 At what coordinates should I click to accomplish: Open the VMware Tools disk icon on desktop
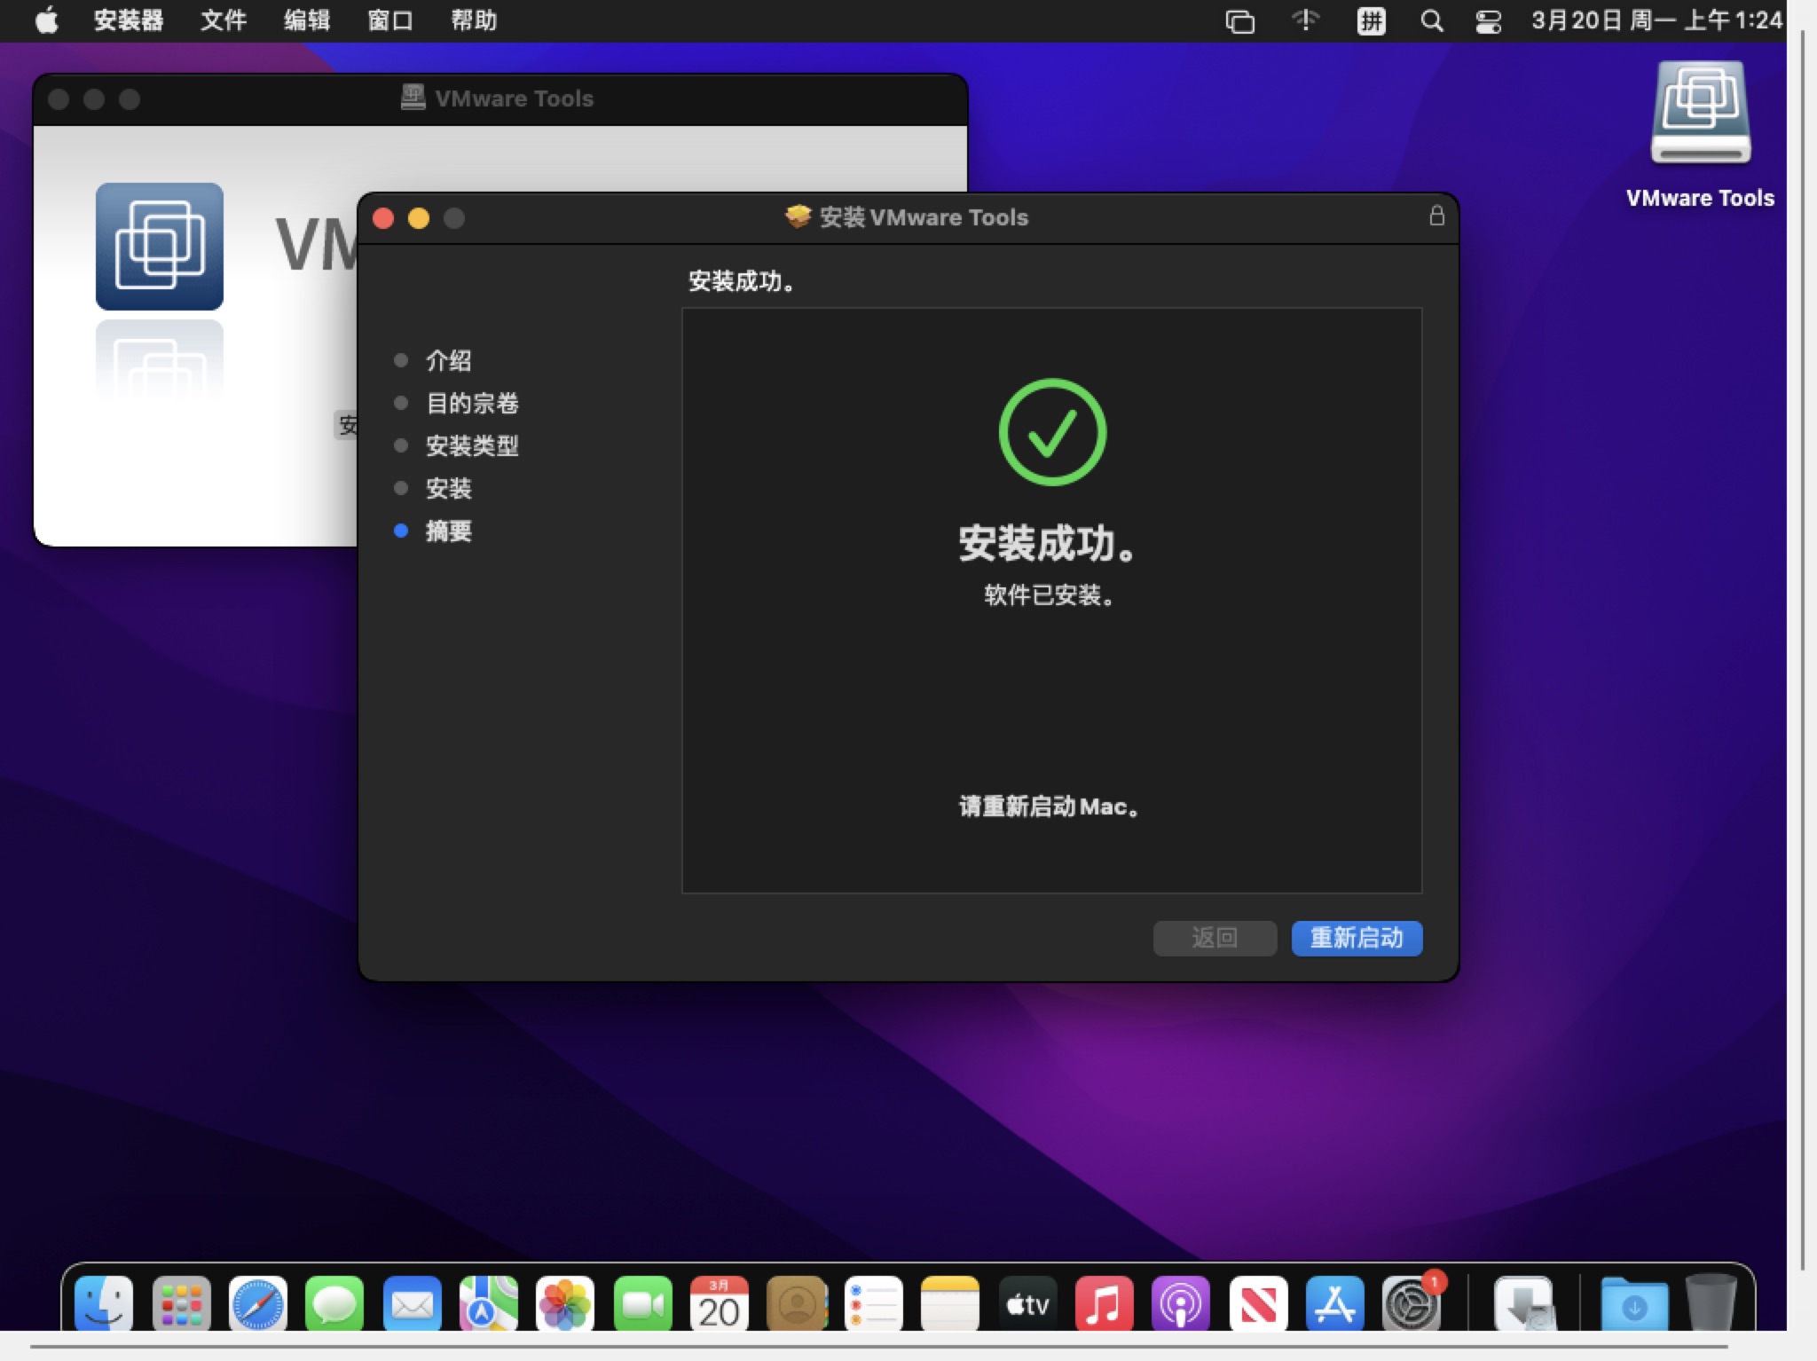(1699, 115)
